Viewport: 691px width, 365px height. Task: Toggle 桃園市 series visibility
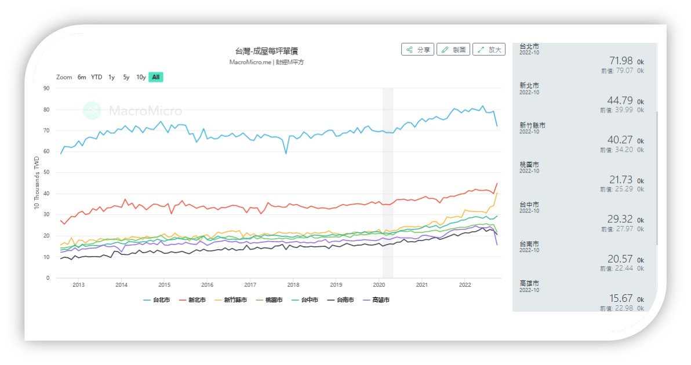point(270,300)
